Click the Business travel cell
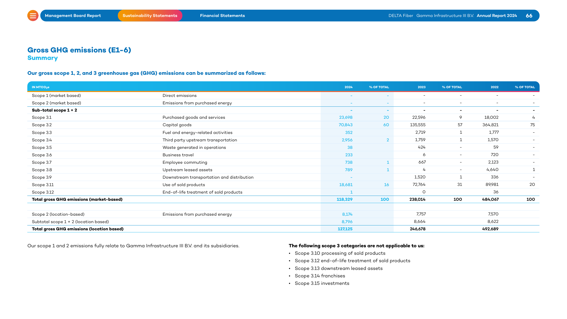Viewport: 567px width, 319px height. pyautogui.click(x=178, y=155)
